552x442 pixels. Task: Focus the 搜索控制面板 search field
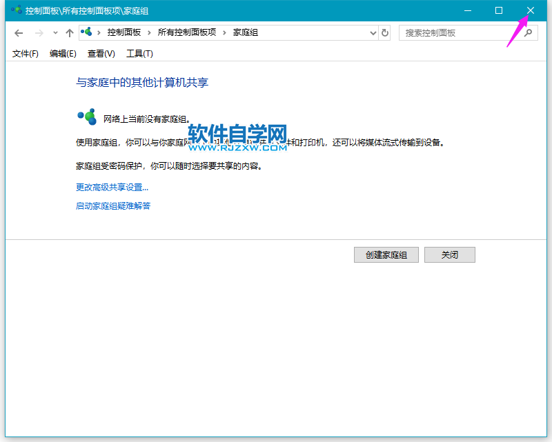pos(459,32)
